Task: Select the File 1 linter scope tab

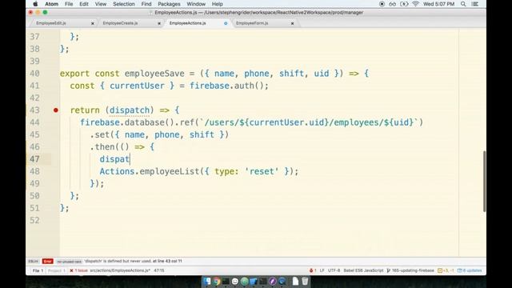Action: click(38, 270)
